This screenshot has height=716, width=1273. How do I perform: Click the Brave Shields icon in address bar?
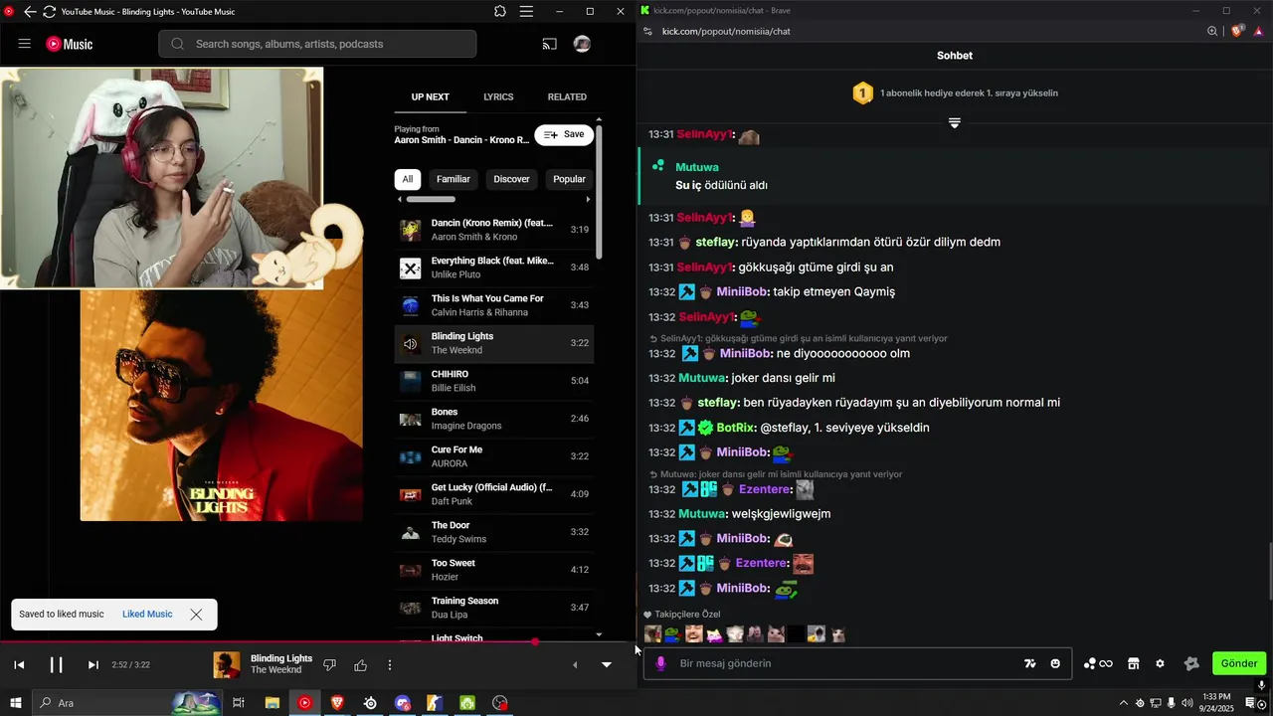1237,31
